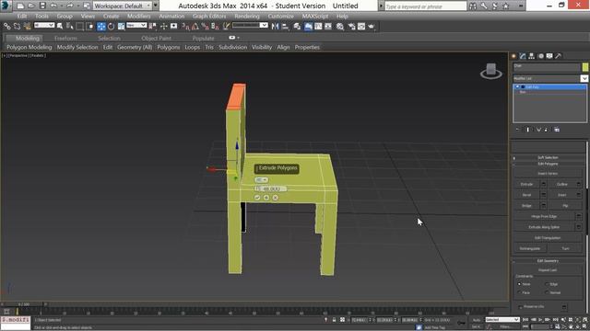Select the Face constraint radio button
The width and height of the screenshot is (590, 331).
click(x=519, y=292)
